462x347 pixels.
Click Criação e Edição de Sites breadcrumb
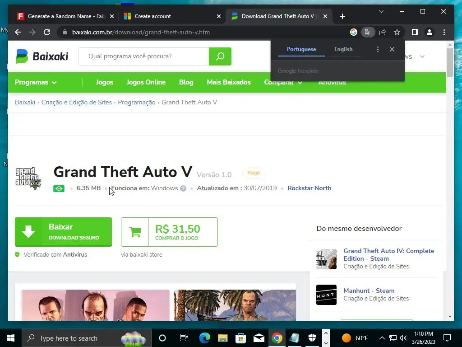tap(77, 103)
